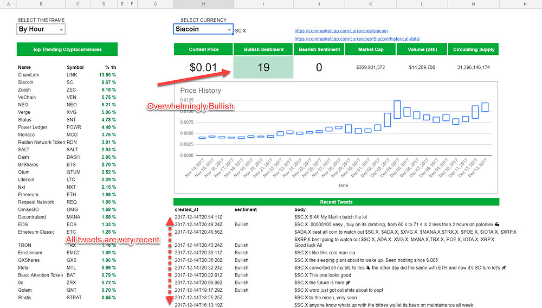Select the VeChain name cell

click(27, 97)
